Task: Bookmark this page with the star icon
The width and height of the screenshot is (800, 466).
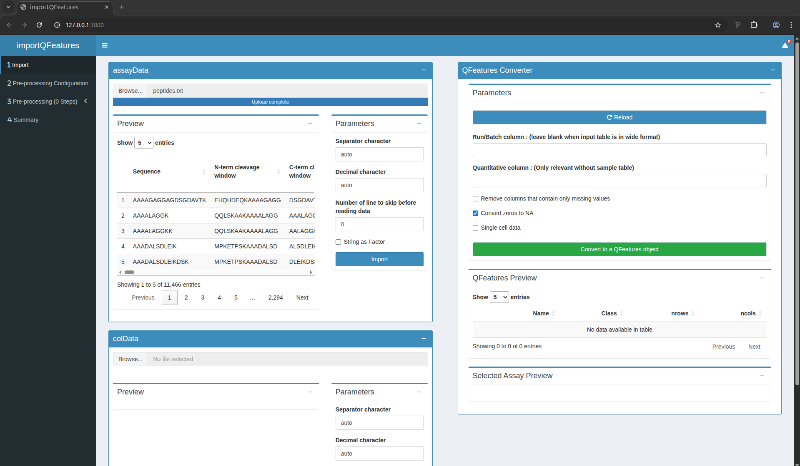Action: tap(718, 25)
